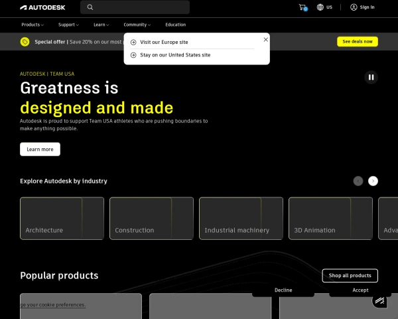The image size is (398, 319).
Task: Close the region selection popup
Action: pos(265,39)
